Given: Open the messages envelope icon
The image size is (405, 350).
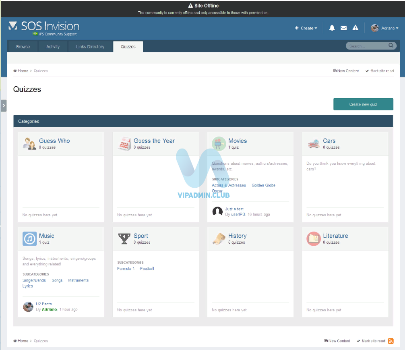Looking at the screenshot, I should click(343, 28).
